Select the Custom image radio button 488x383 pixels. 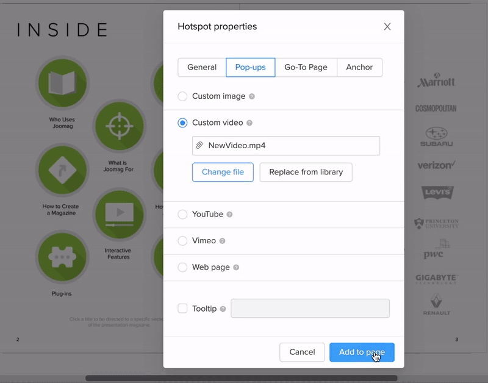tap(182, 96)
